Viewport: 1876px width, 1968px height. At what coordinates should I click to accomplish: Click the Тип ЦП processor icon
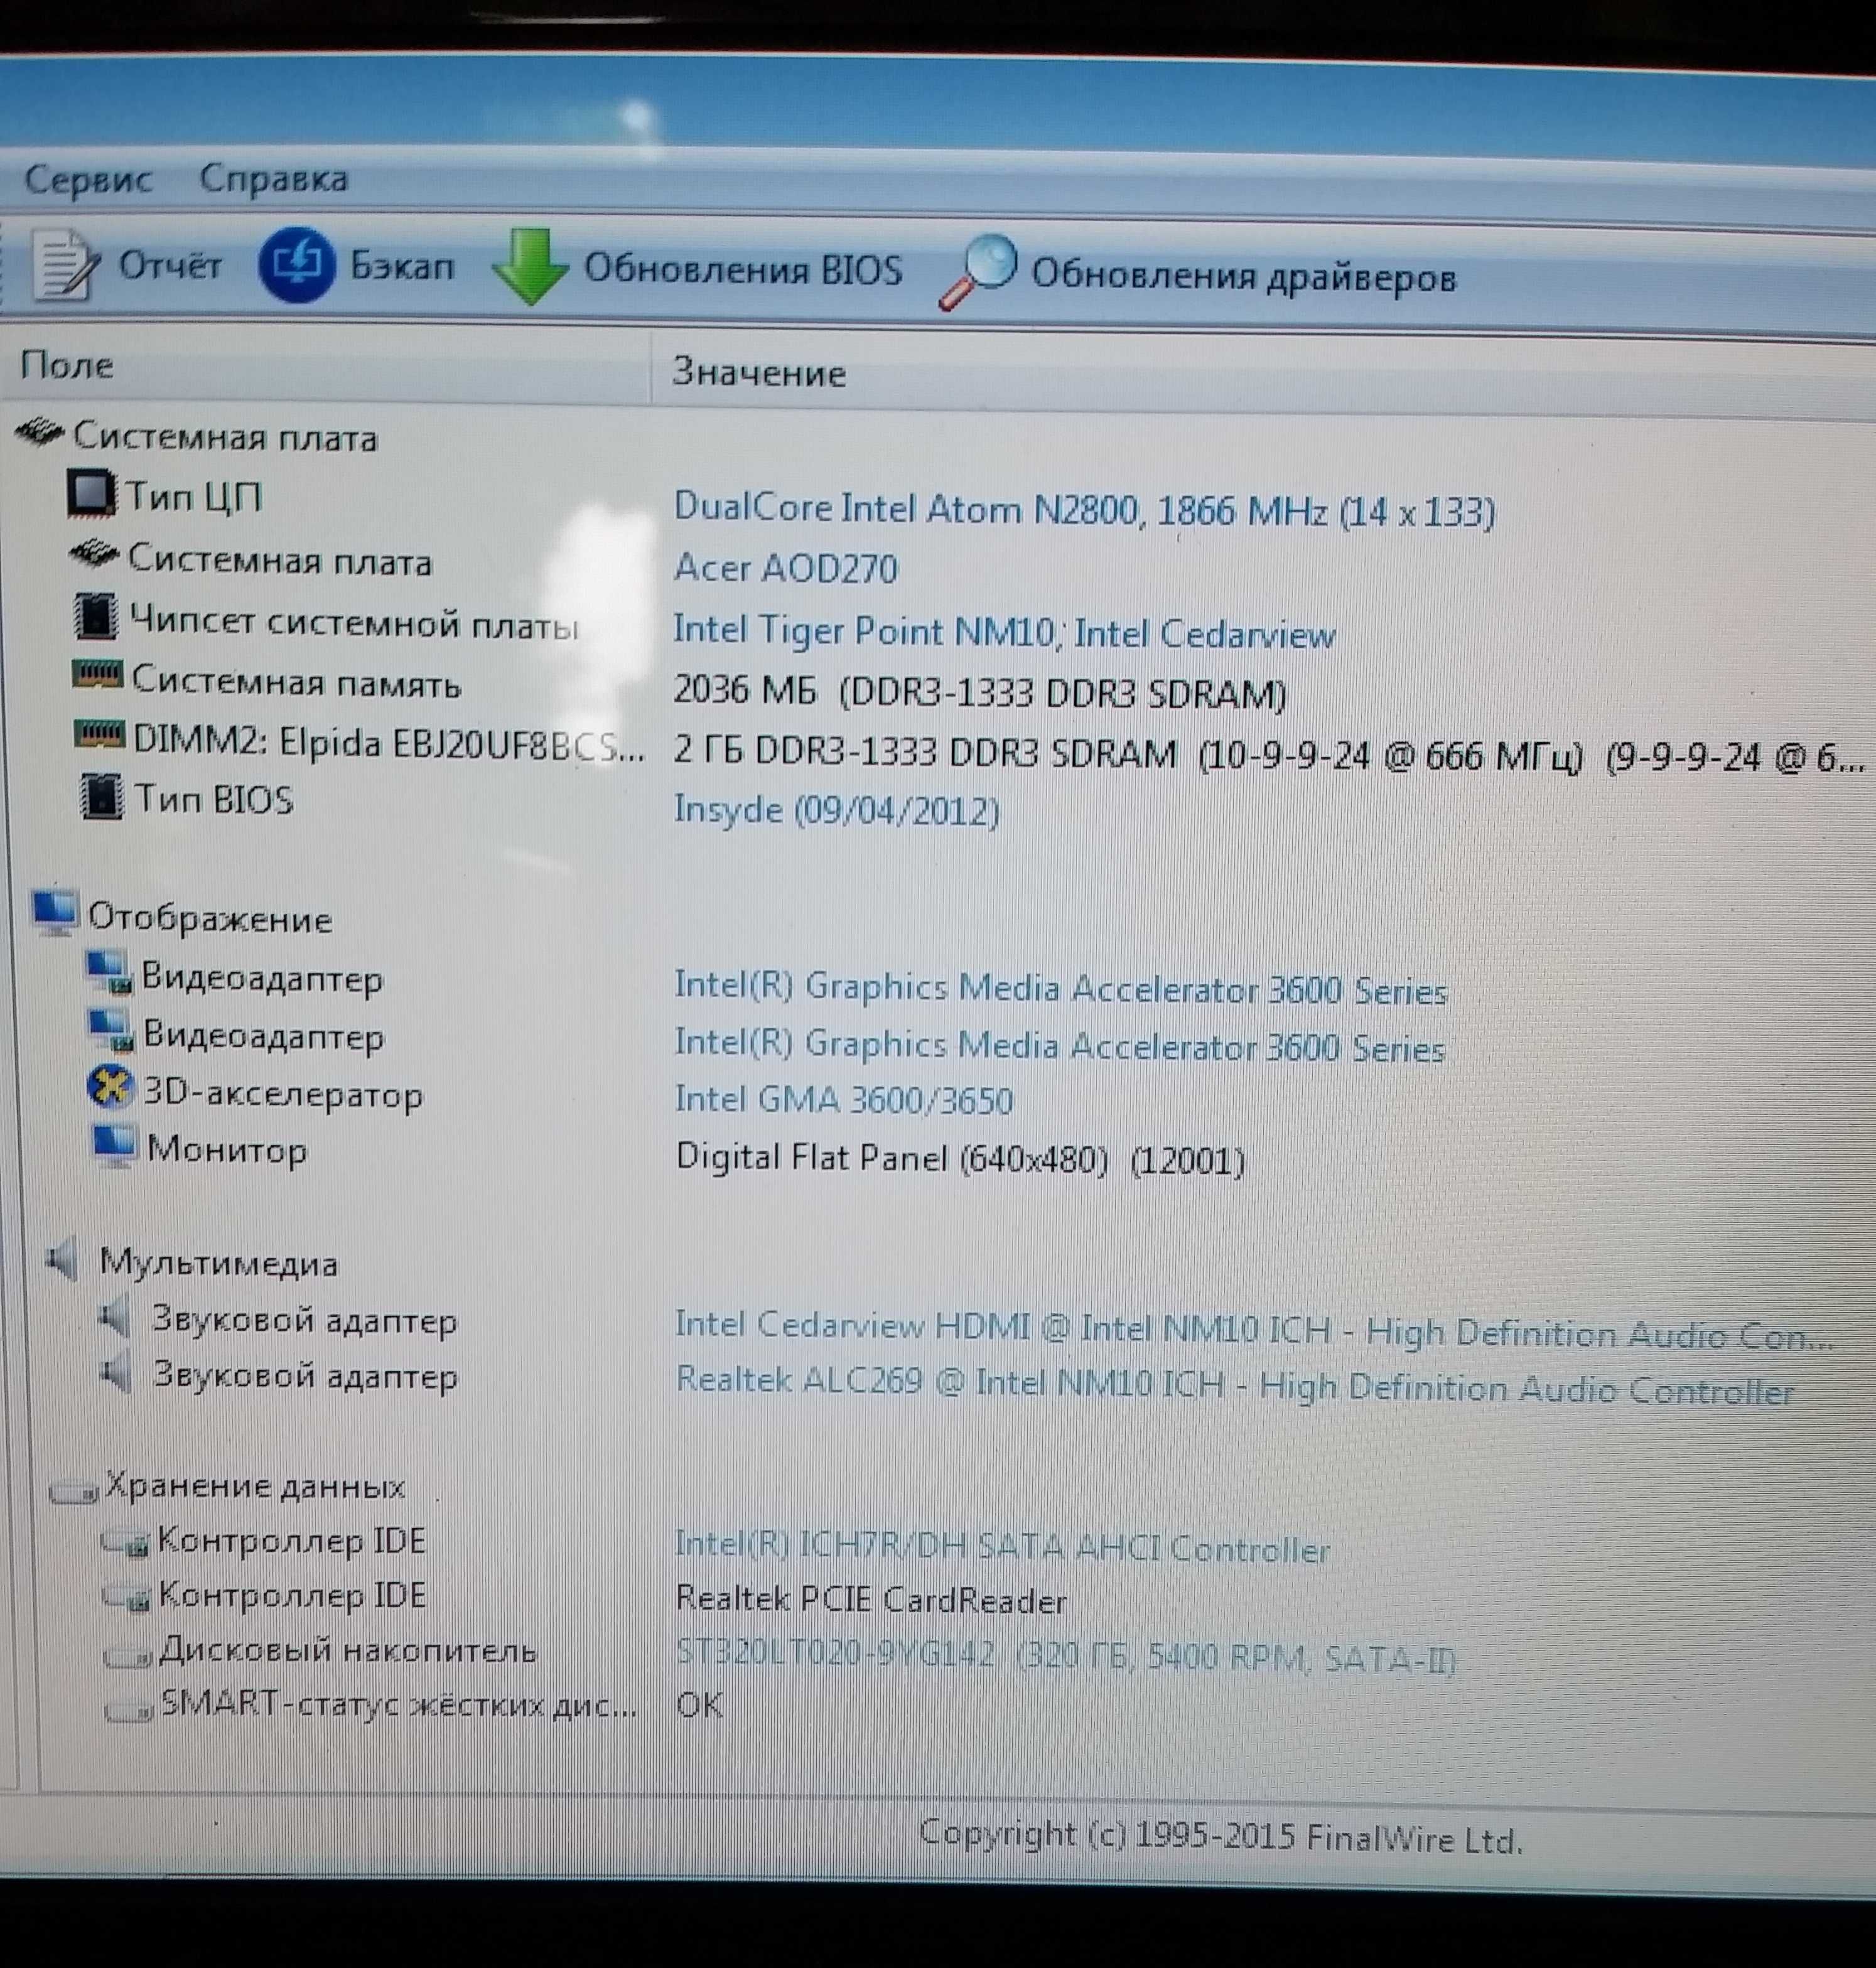pyautogui.click(x=91, y=494)
